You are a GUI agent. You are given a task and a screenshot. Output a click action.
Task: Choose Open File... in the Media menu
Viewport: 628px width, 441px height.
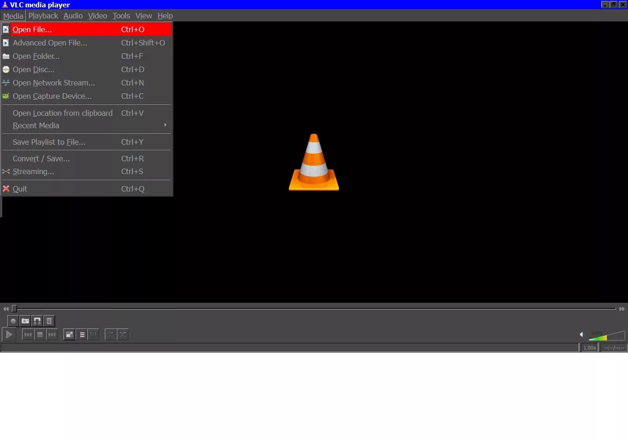pyautogui.click(x=86, y=29)
